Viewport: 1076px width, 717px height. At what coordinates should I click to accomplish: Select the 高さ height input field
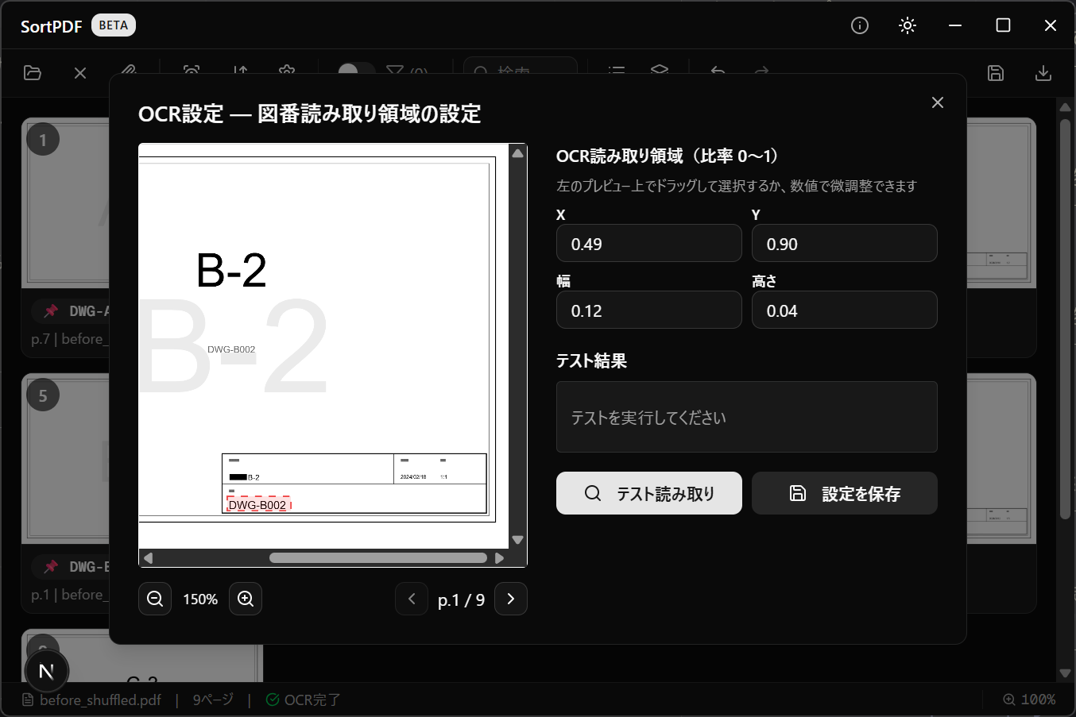844,310
